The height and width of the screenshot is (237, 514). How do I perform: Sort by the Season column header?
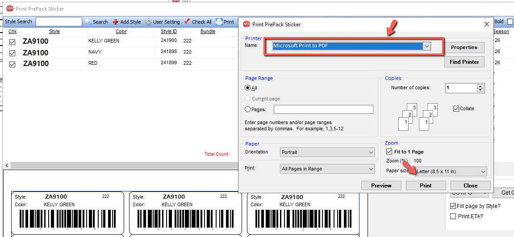501,32
